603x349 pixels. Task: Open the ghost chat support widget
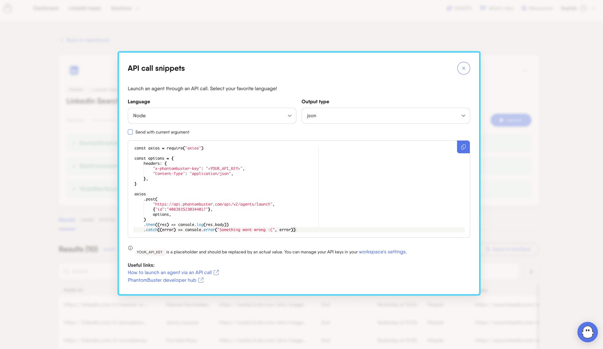click(587, 332)
